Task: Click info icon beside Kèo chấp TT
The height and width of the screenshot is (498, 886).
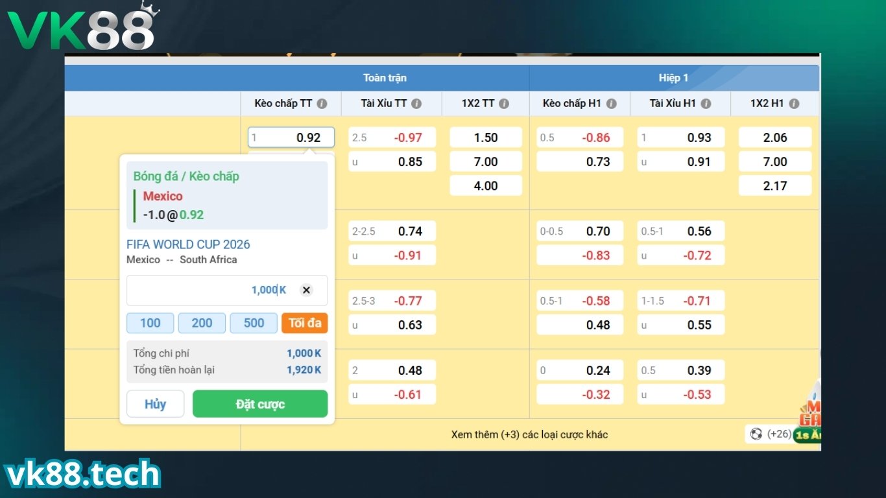Action: click(322, 104)
